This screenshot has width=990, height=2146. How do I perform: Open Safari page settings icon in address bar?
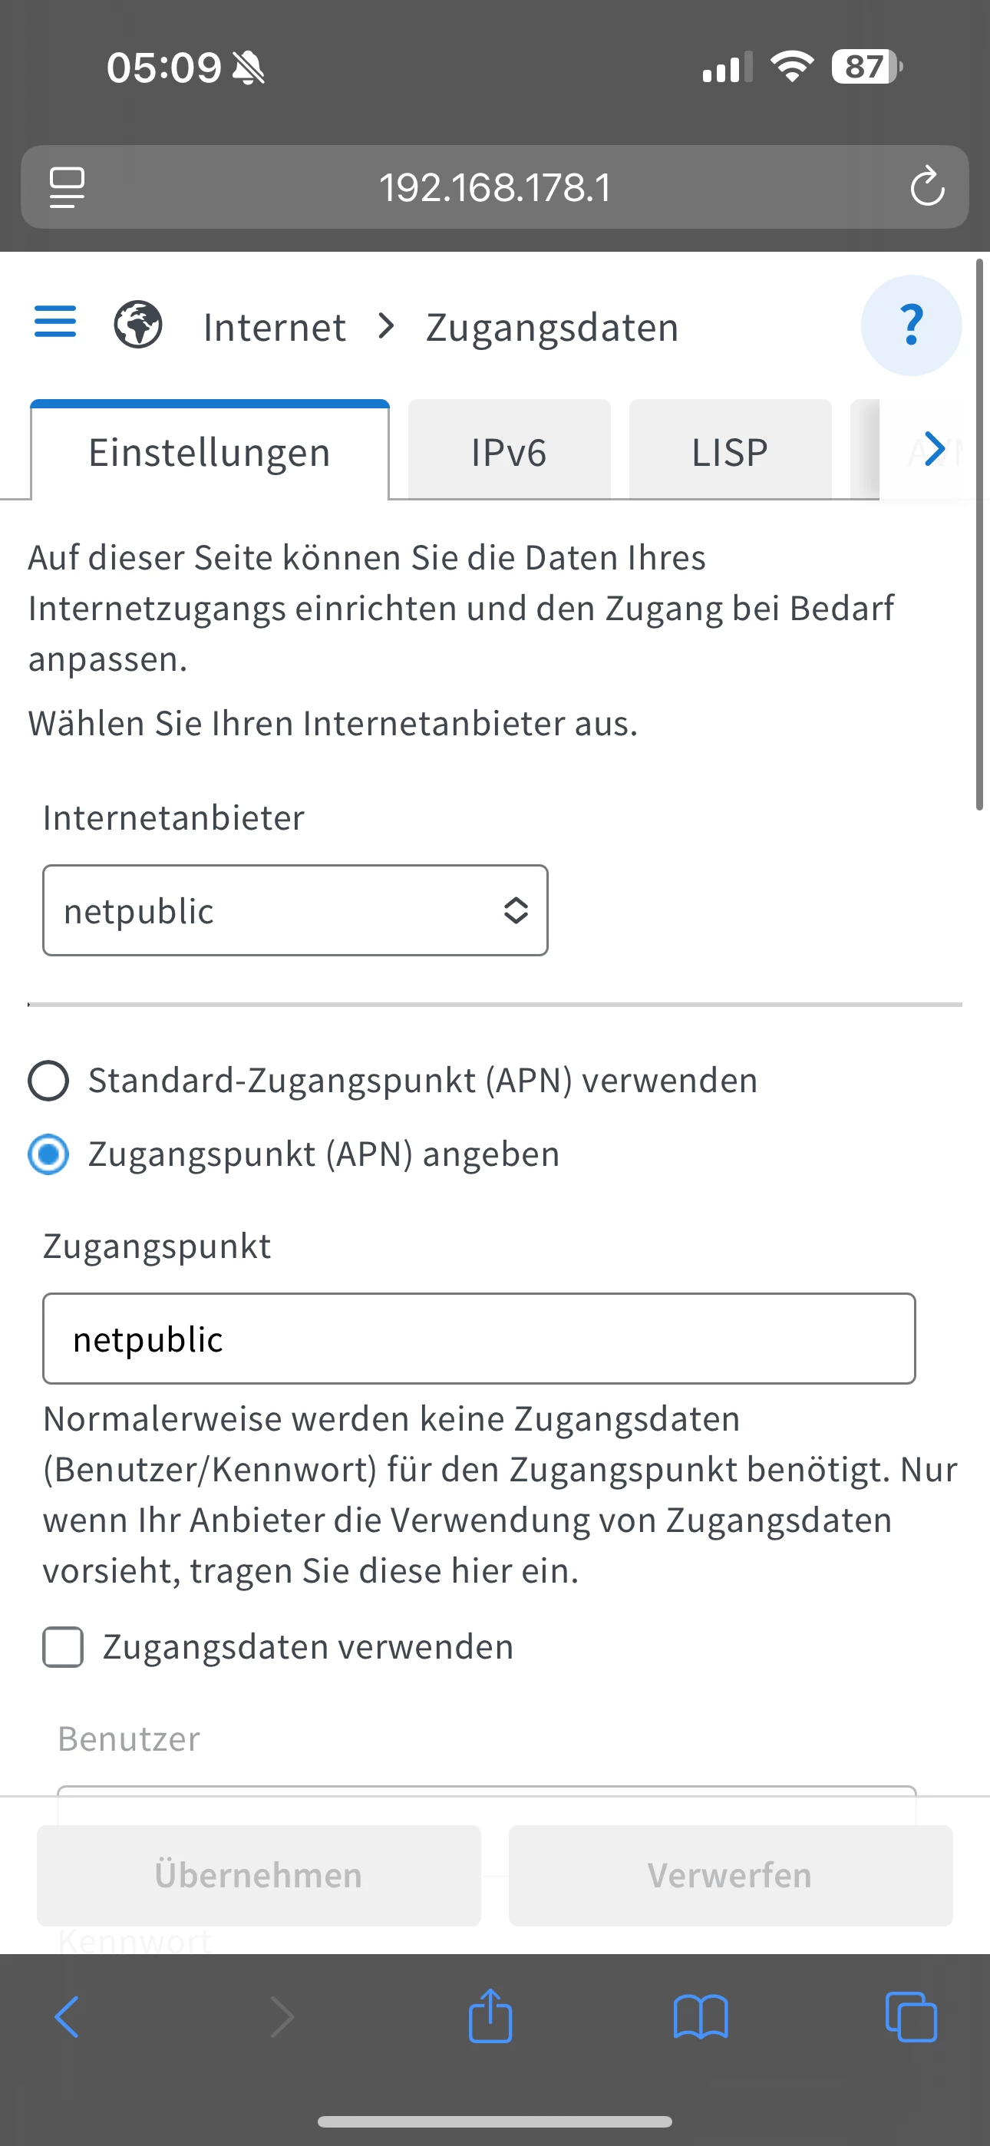(67, 187)
